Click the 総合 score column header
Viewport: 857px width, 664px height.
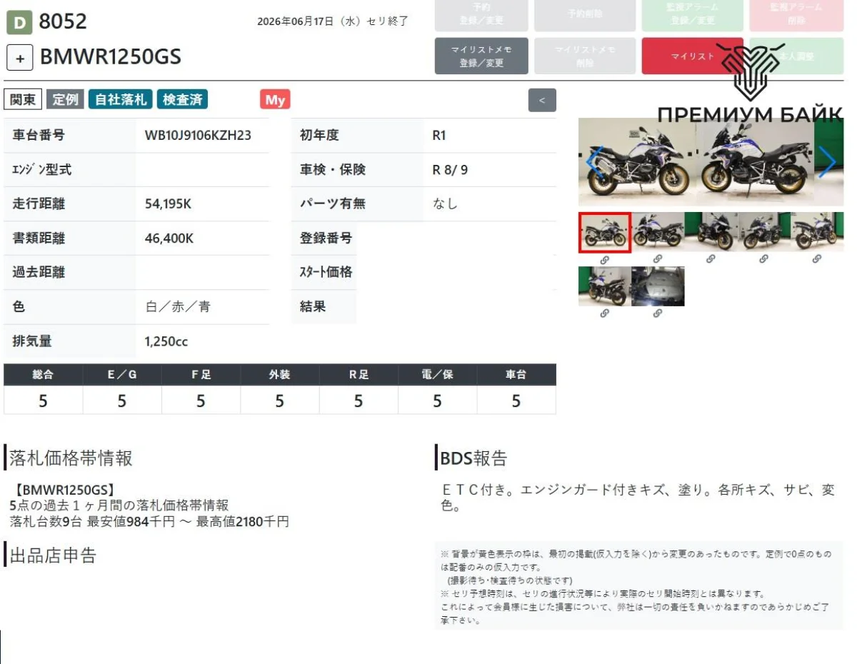43,375
